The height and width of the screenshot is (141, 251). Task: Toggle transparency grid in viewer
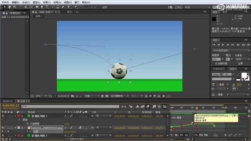pos(107,96)
